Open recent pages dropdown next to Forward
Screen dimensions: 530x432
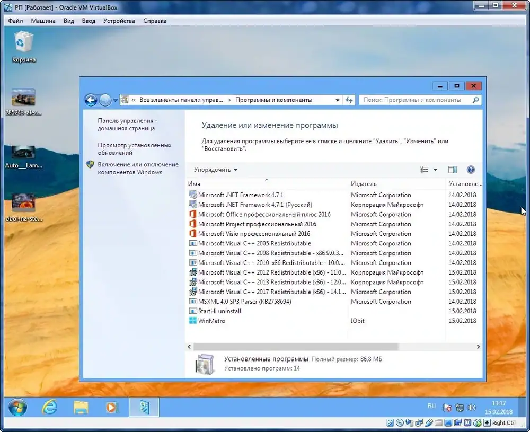(x=115, y=100)
